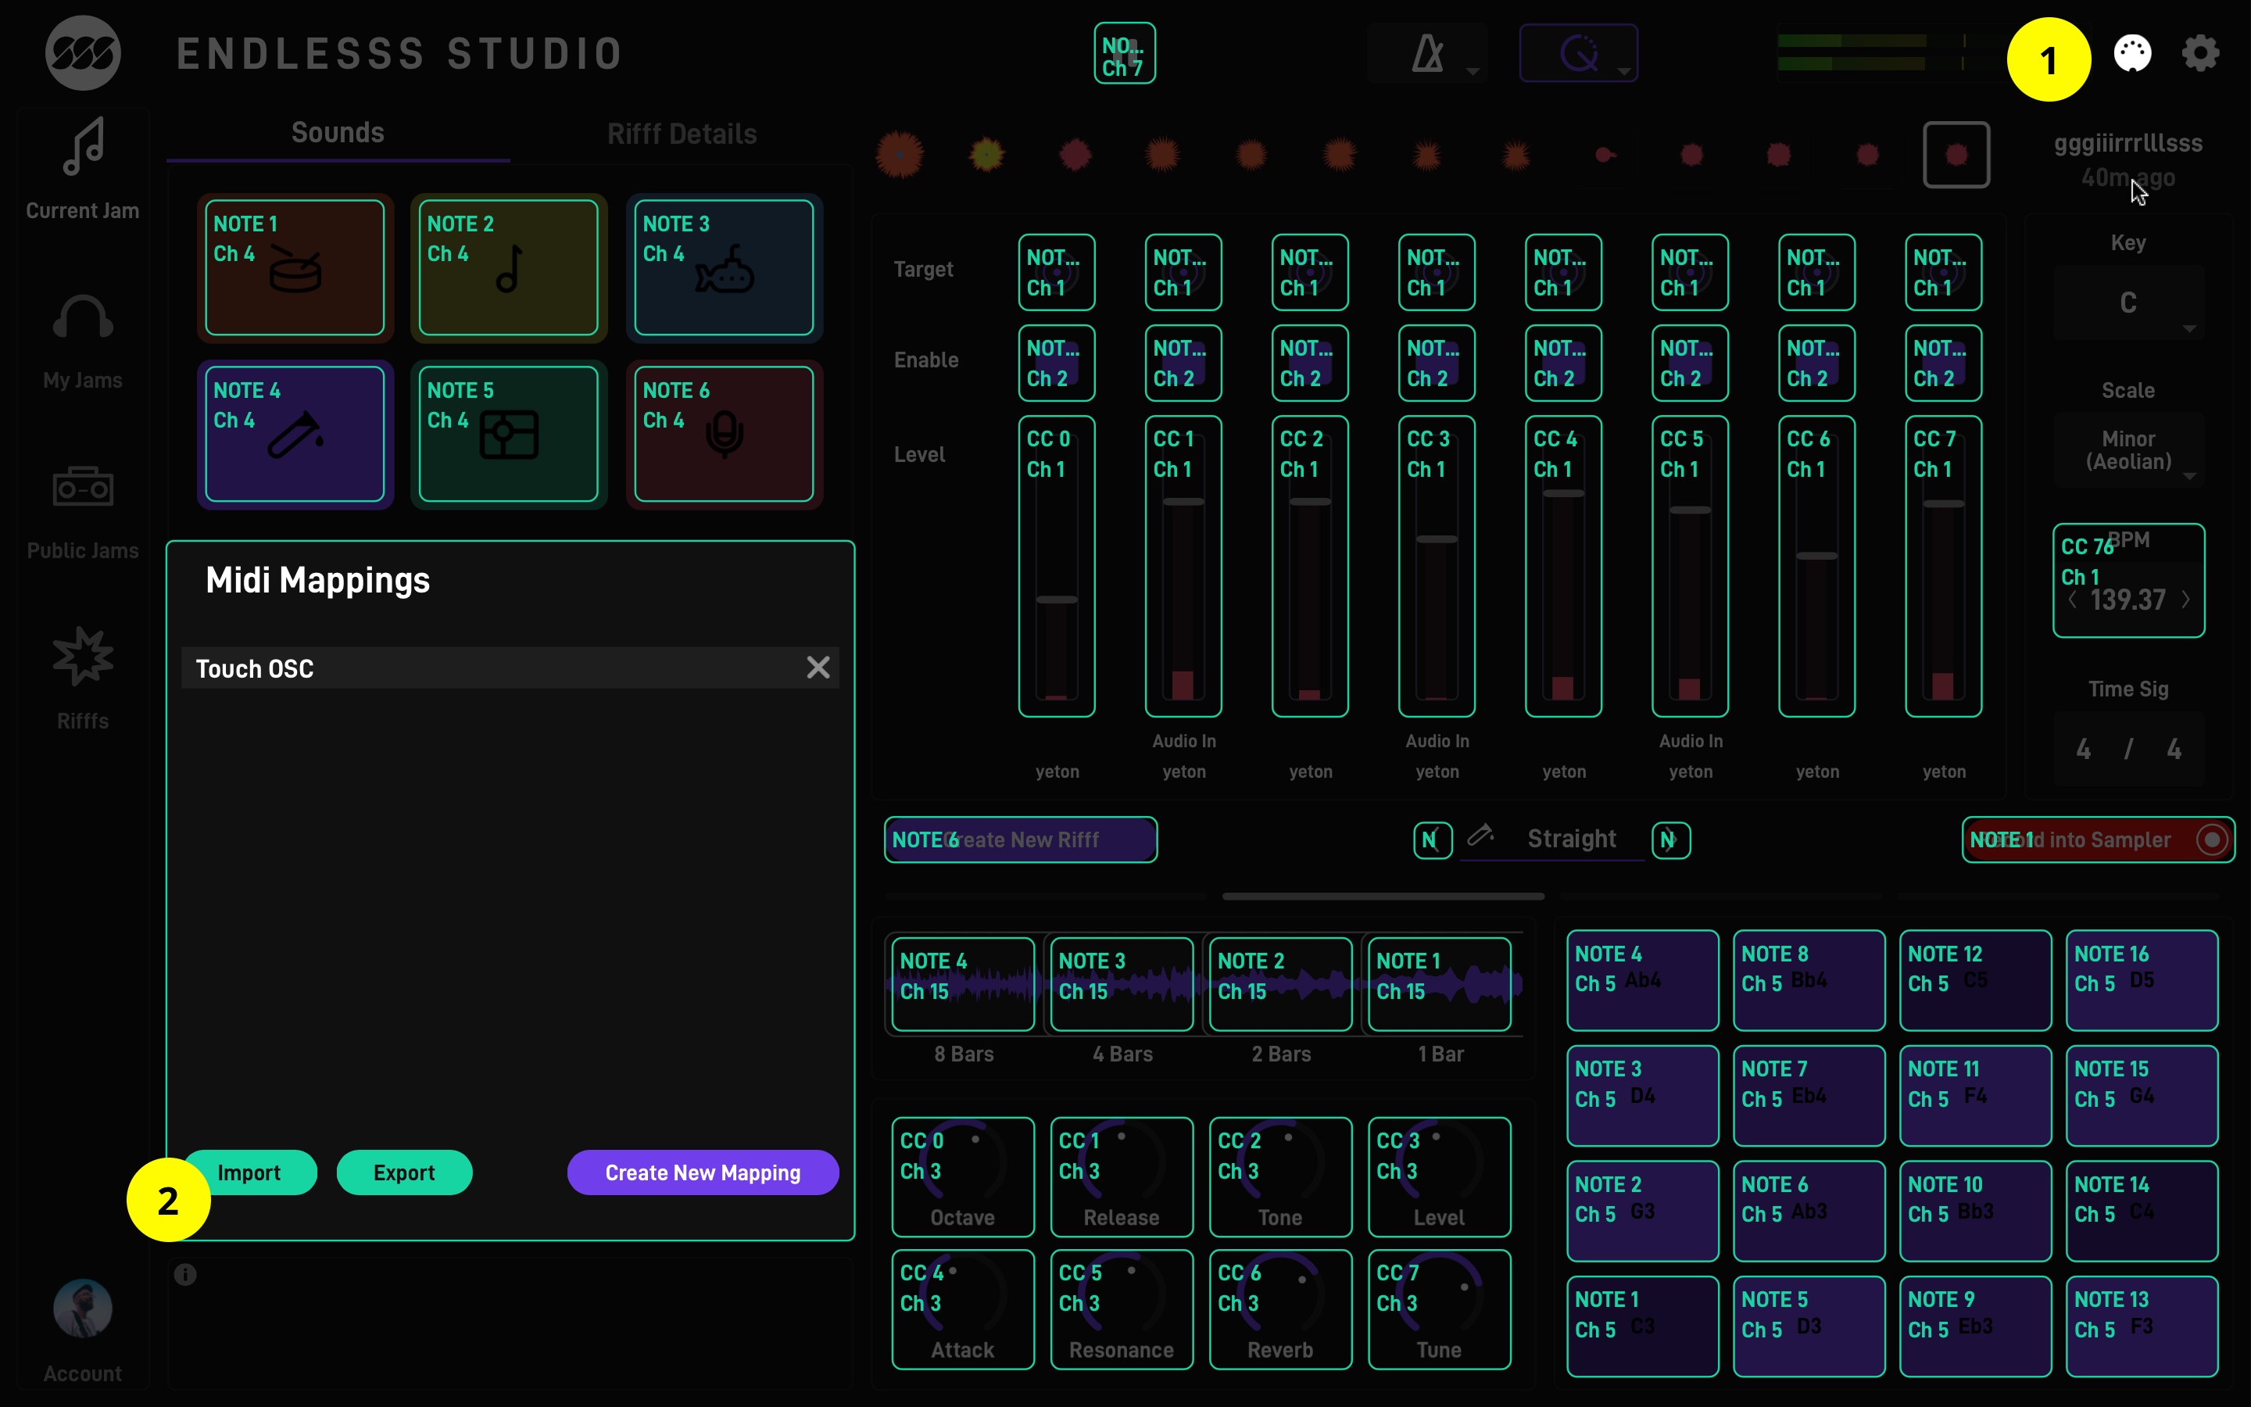Switch to the Rifff Details tab

click(682, 134)
